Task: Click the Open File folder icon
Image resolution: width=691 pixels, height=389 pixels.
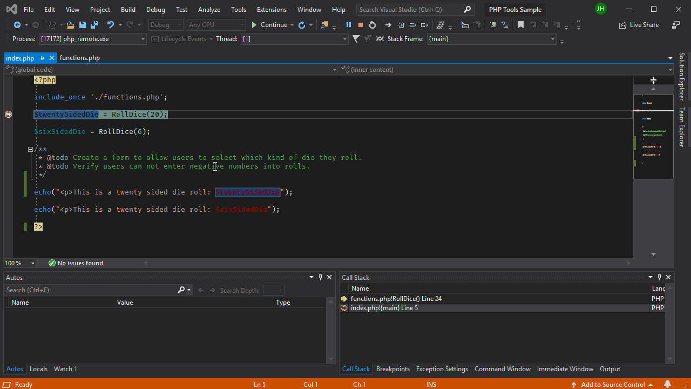Action: [70, 25]
